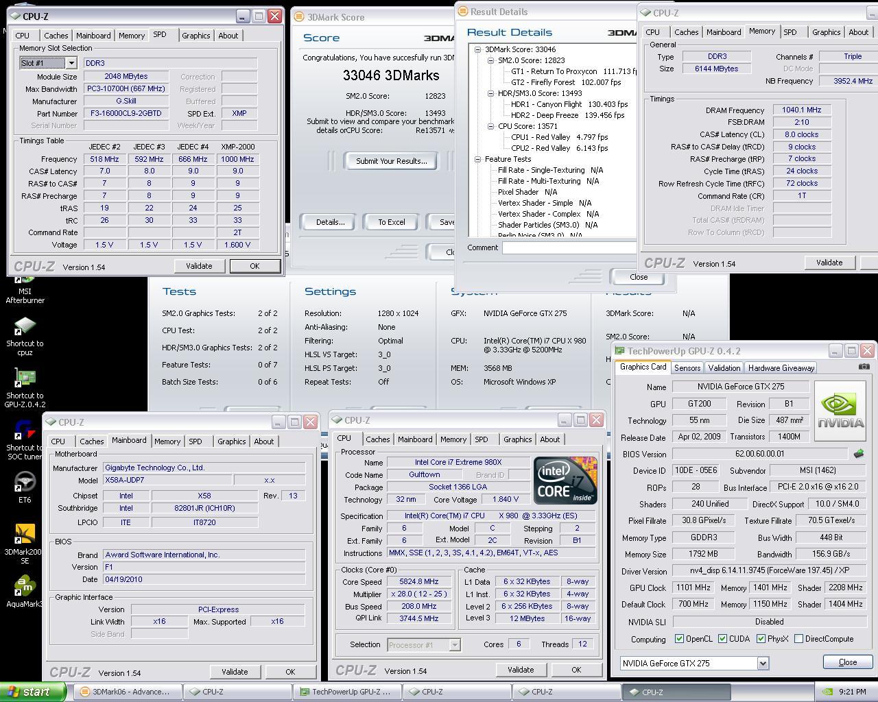878x702 pixels.
Task: Collapse the HDR/SM3.0 Score tree node
Action: point(491,93)
